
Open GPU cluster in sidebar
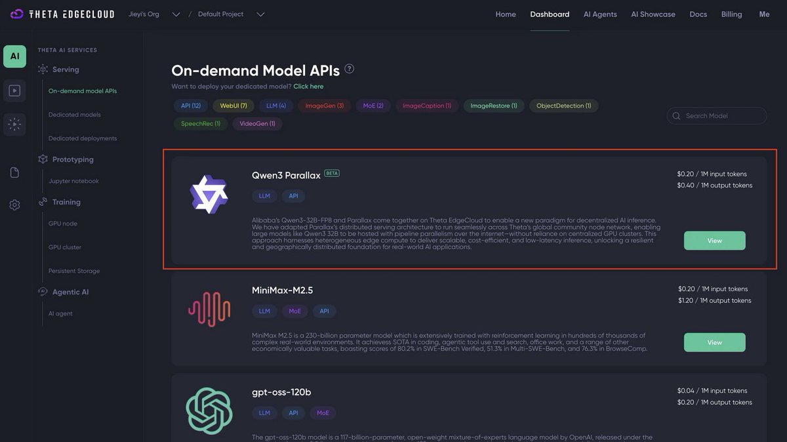point(65,247)
